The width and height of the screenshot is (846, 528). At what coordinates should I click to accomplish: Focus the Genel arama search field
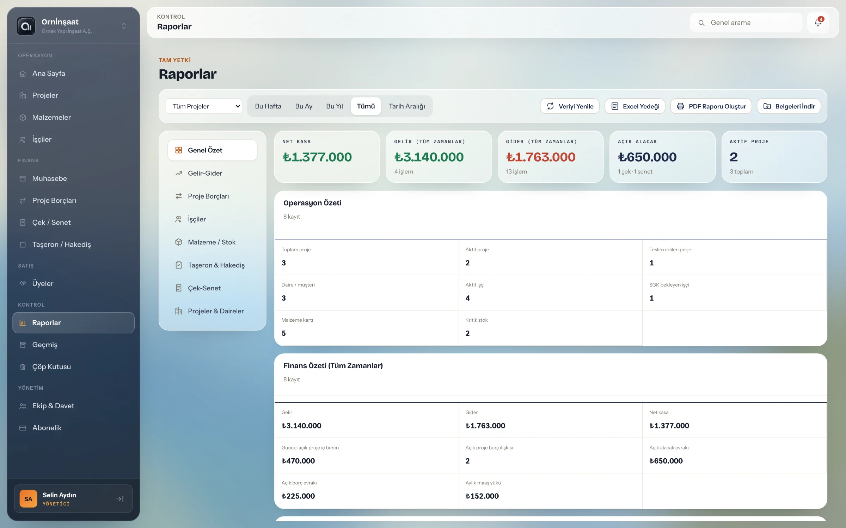point(746,23)
